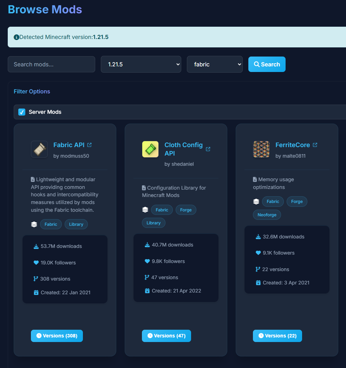Click author text 'by malte0811'

click(290, 156)
